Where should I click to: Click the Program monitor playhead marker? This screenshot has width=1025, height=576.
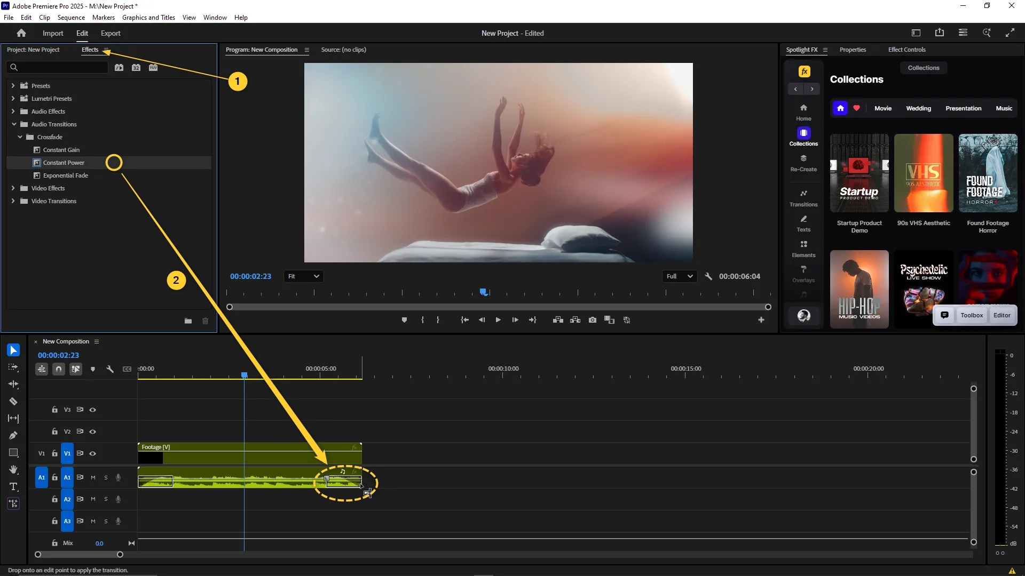pyautogui.click(x=484, y=292)
